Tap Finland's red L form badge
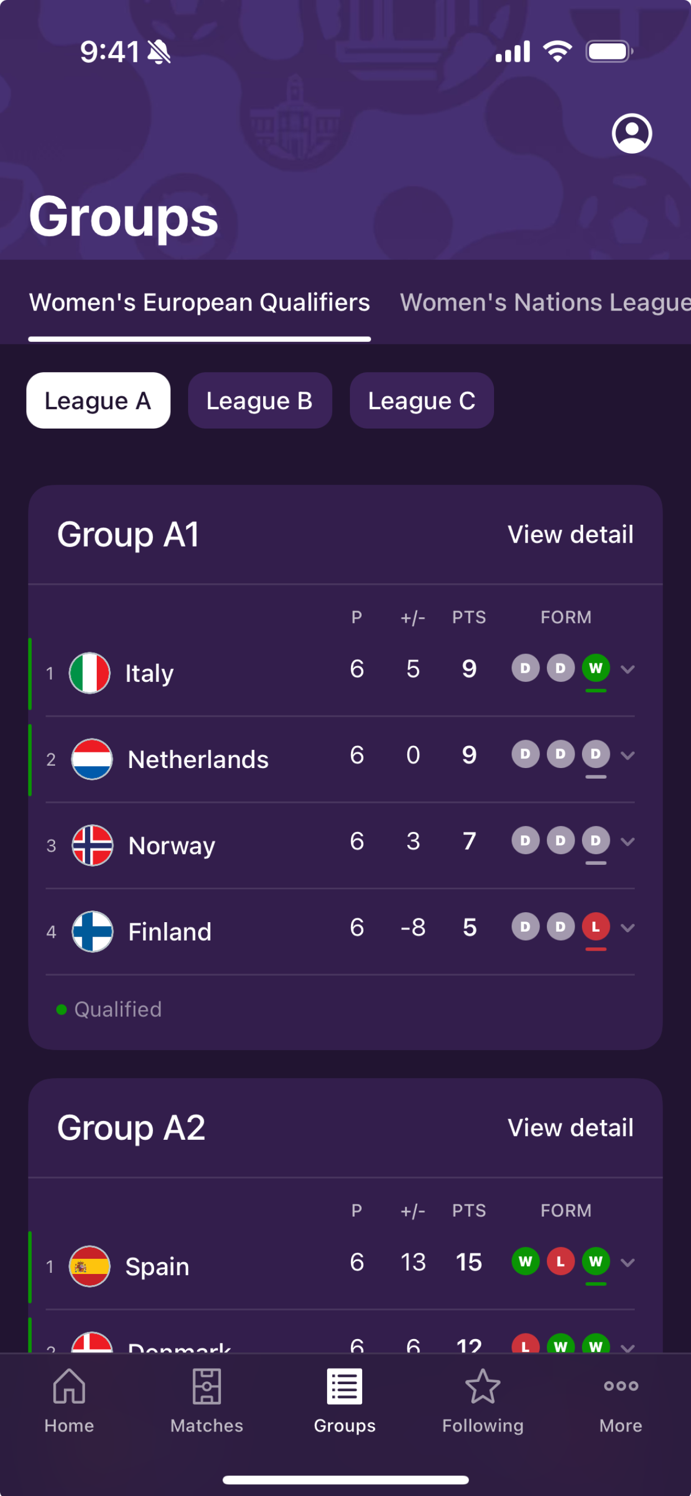Image resolution: width=691 pixels, height=1496 pixels. point(596,927)
